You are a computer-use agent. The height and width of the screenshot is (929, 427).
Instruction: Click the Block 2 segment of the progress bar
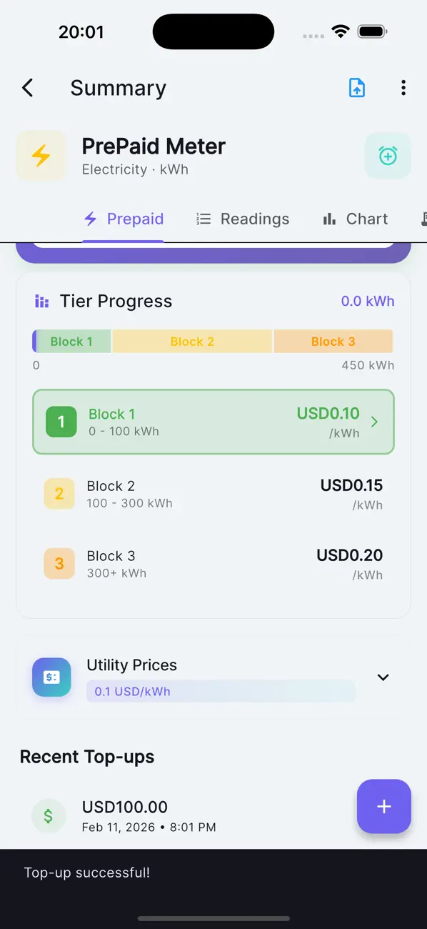(191, 341)
